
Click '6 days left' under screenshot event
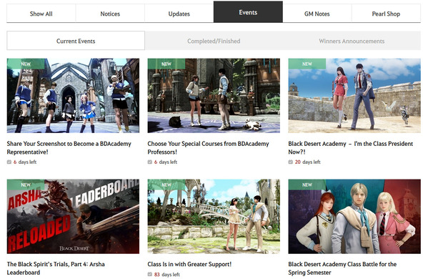pyautogui.click(x=25, y=162)
